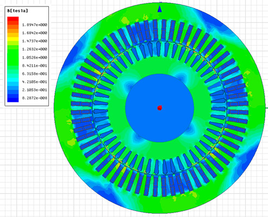
Task: Click the 8.2872e-008 minimum legend value
Action: click(35, 98)
